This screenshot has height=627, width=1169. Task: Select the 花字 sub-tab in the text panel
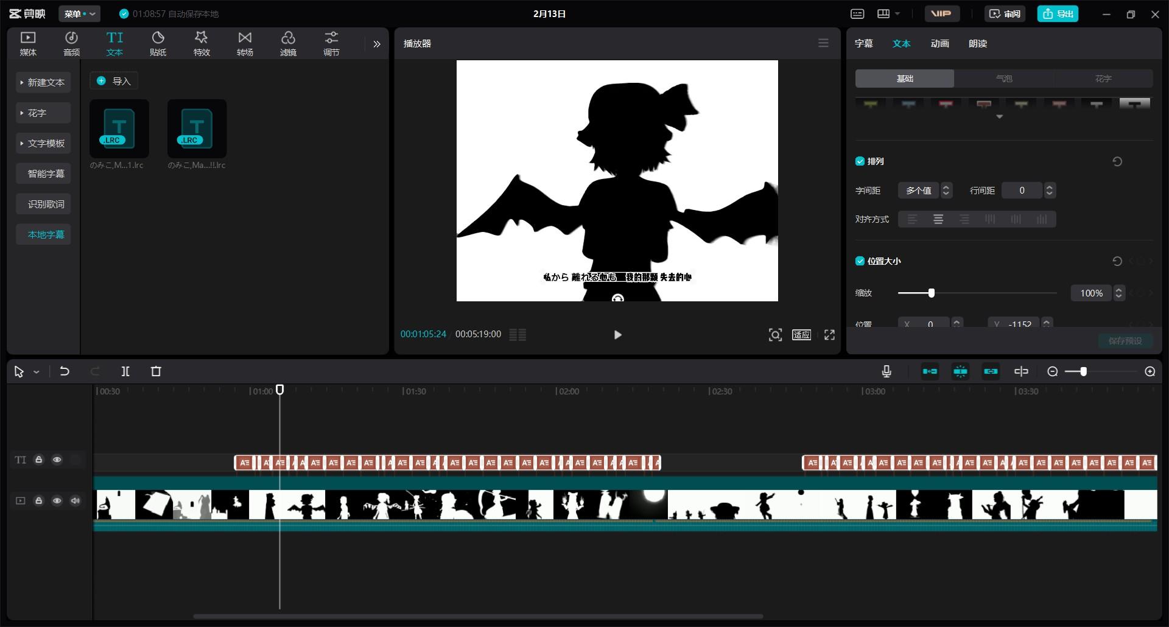click(1103, 79)
